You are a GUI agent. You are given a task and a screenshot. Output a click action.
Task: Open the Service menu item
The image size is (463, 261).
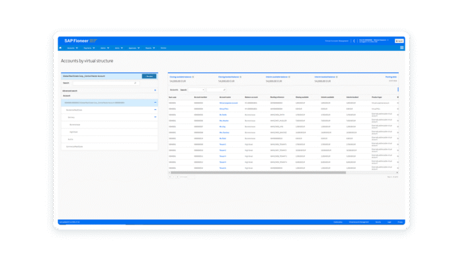pos(163,48)
